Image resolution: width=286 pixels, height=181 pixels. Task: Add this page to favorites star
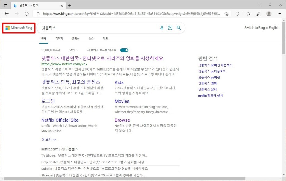(226, 14)
